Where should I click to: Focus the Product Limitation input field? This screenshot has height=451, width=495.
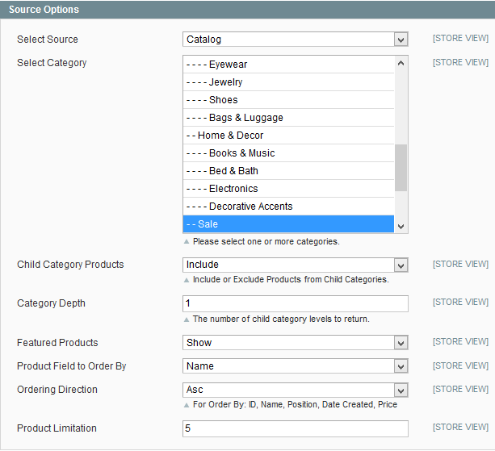(x=296, y=428)
